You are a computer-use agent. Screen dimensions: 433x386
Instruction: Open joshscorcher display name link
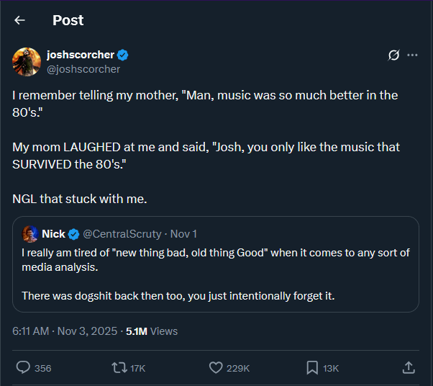point(81,55)
